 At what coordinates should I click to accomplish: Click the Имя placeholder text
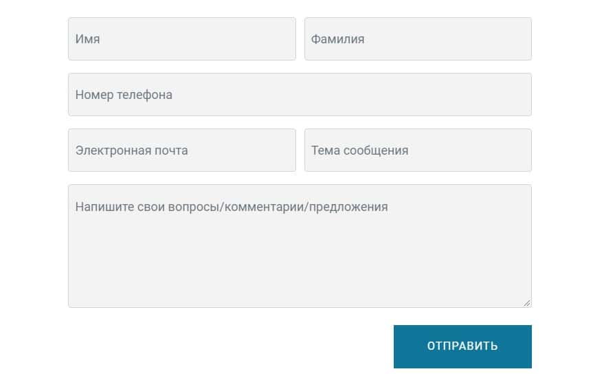coord(88,39)
